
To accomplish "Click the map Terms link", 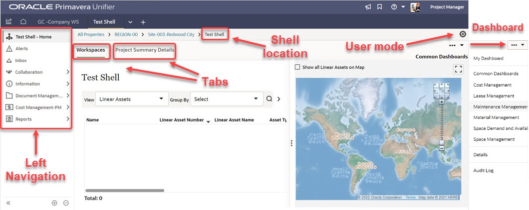I will point(411,197).
